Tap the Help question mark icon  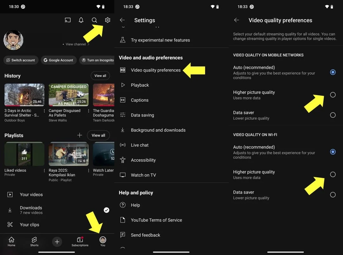point(123,205)
